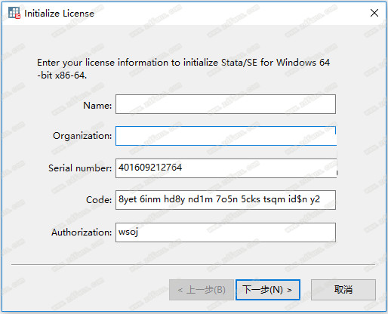The image size is (388, 314).
Task: Click into the Organization field
Action: 226,136
